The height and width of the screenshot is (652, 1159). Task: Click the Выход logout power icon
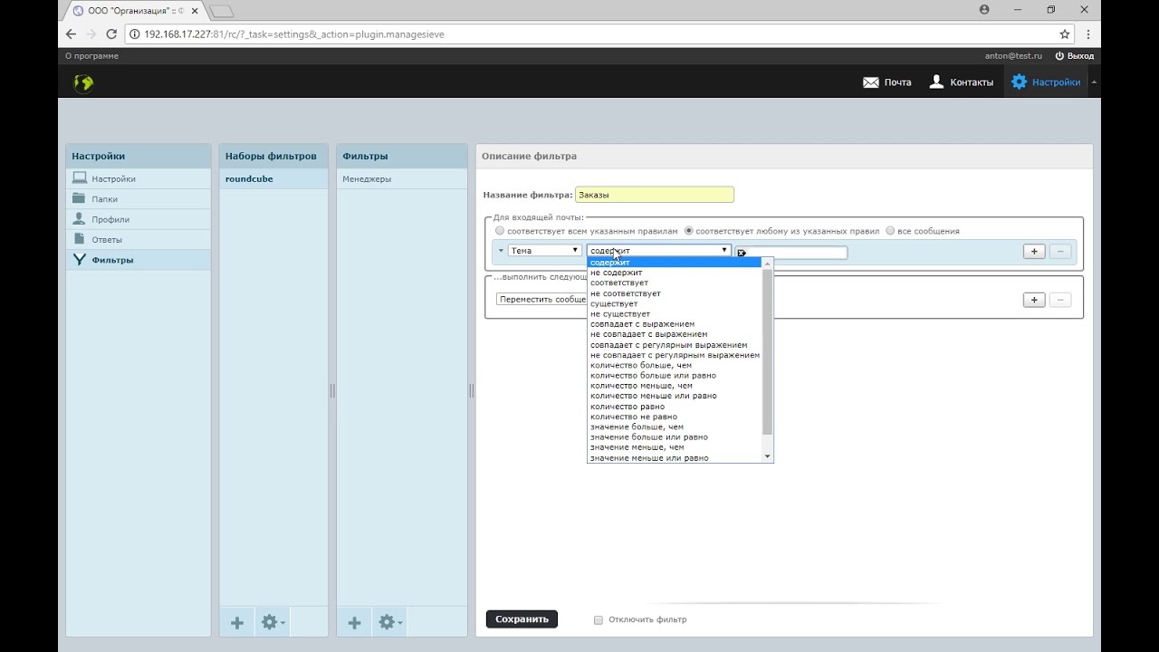pyautogui.click(x=1060, y=56)
